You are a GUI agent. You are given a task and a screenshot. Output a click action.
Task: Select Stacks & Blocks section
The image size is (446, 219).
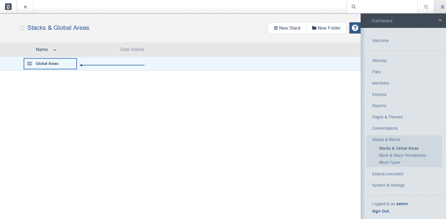[386, 140]
